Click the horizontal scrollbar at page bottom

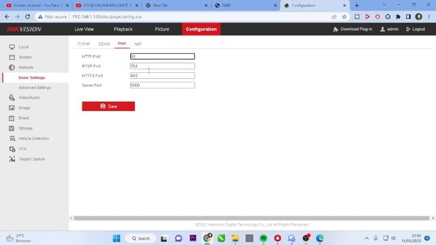pyautogui.click(x=251, y=218)
